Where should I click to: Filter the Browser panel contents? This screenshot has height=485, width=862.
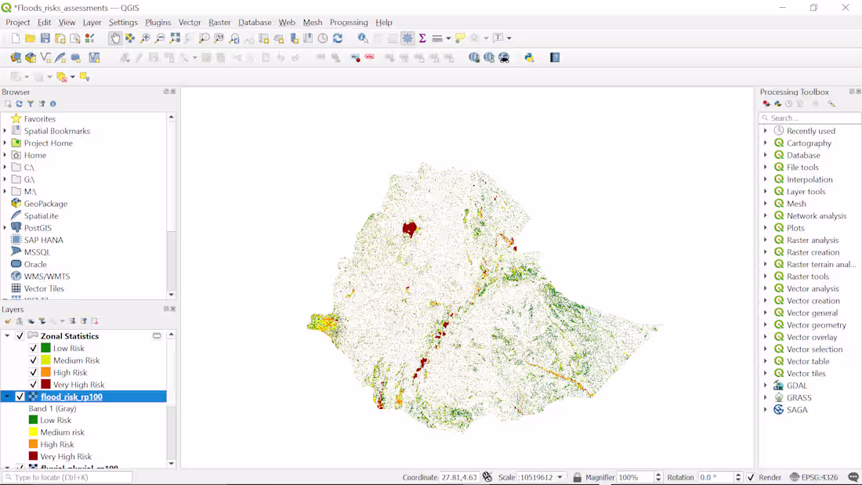tap(30, 103)
